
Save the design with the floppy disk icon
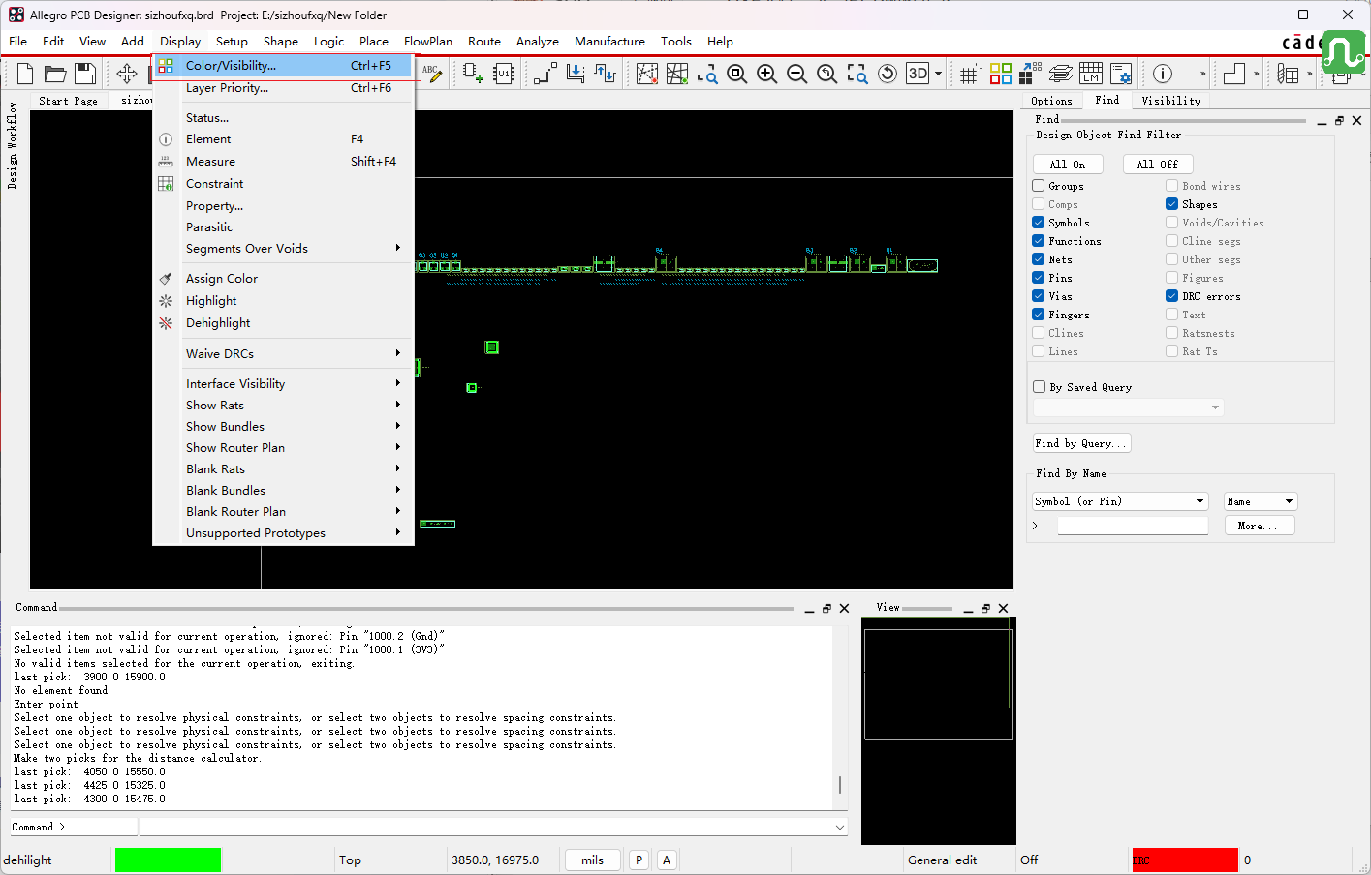click(x=85, y=74)
